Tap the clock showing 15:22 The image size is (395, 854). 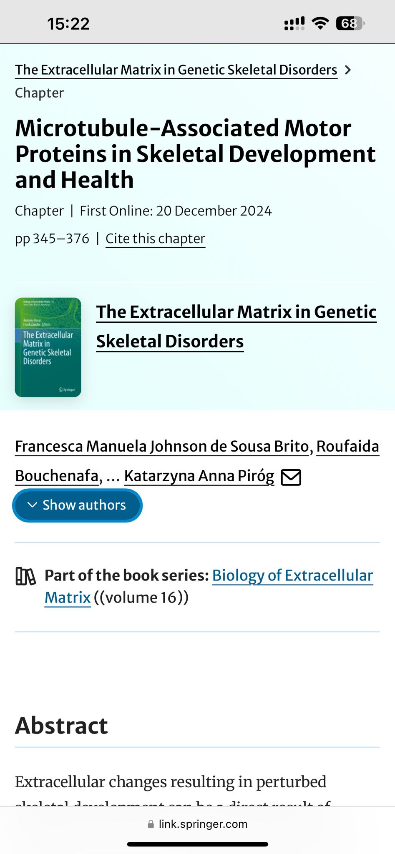point(68,24)
